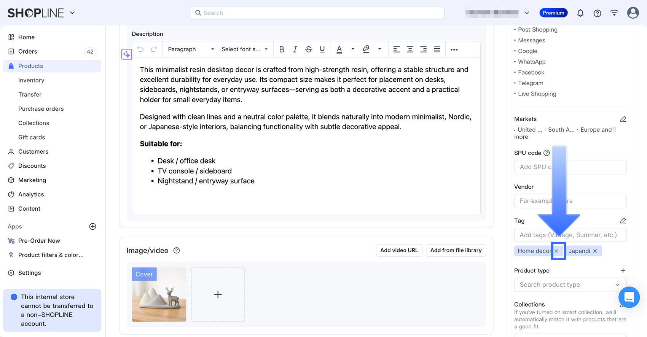The width and height of the screenshot is (647, 337).
Task: Click the Add video URL button
Action: pos(399,250)
